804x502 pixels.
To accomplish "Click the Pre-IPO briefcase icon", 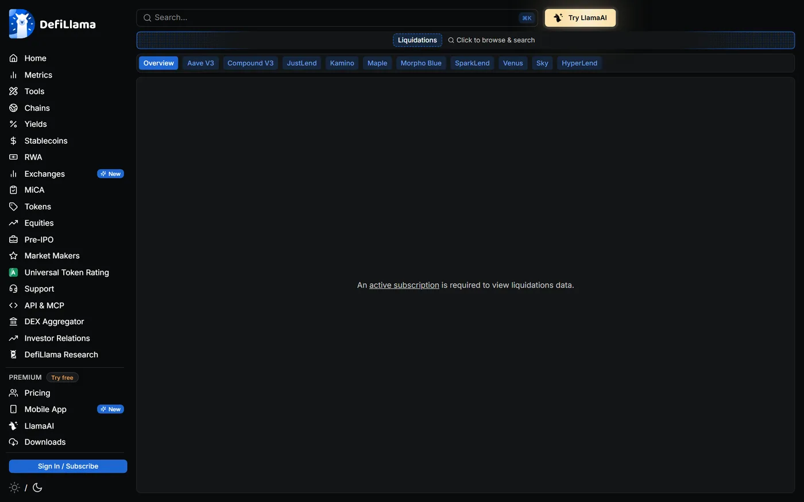I will [x=13, y=240].
